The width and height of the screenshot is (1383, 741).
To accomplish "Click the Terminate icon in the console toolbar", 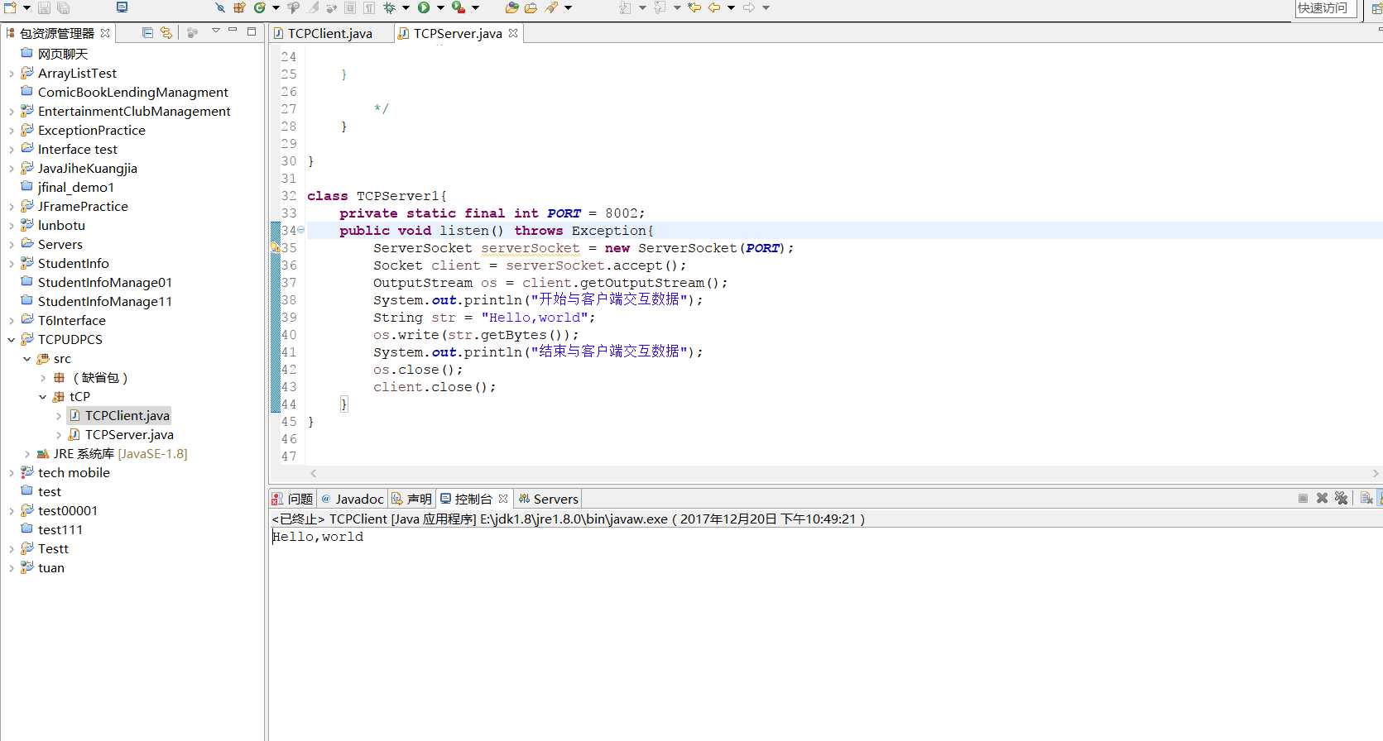I will (1304, 498).
